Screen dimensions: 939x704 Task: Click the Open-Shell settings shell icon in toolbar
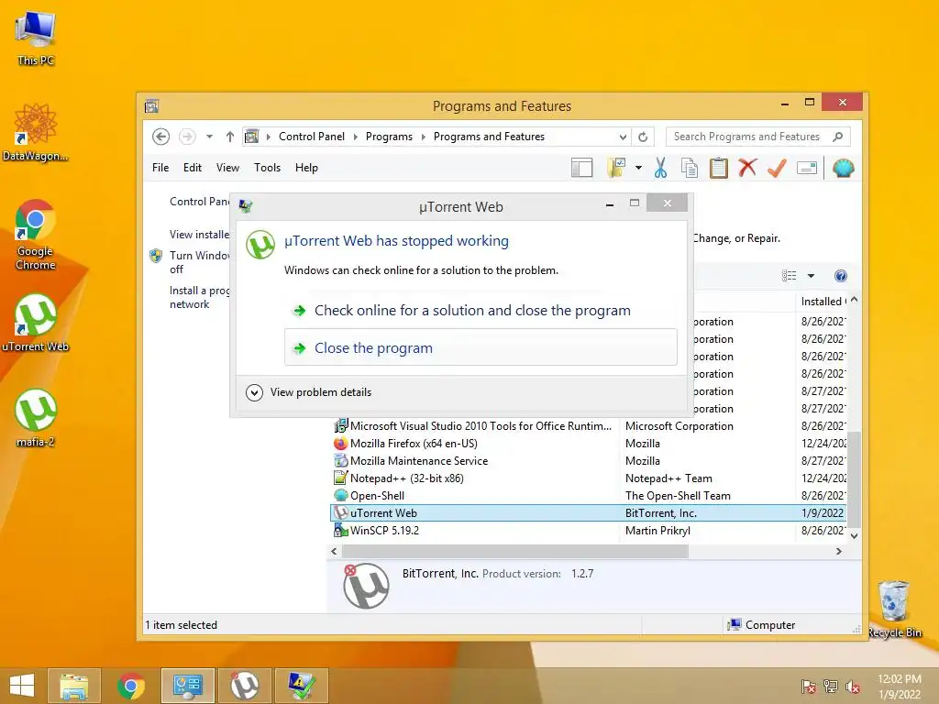(x=844, y=169)
